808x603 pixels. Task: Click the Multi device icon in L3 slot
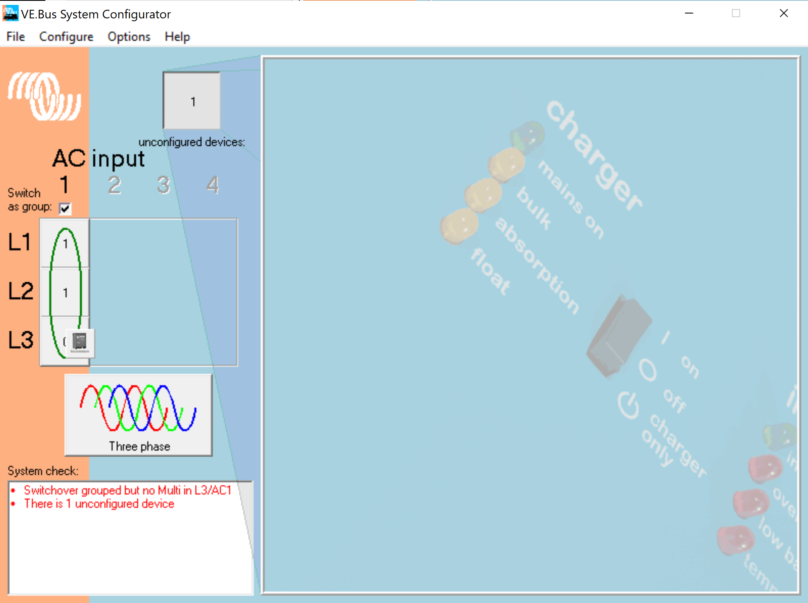[80, 342]
